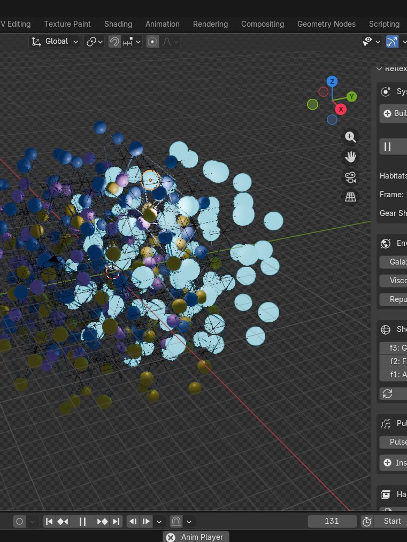Viewport: 407px width, 542px height.
Task: Select the f2 list row
Action: [394, 361]
